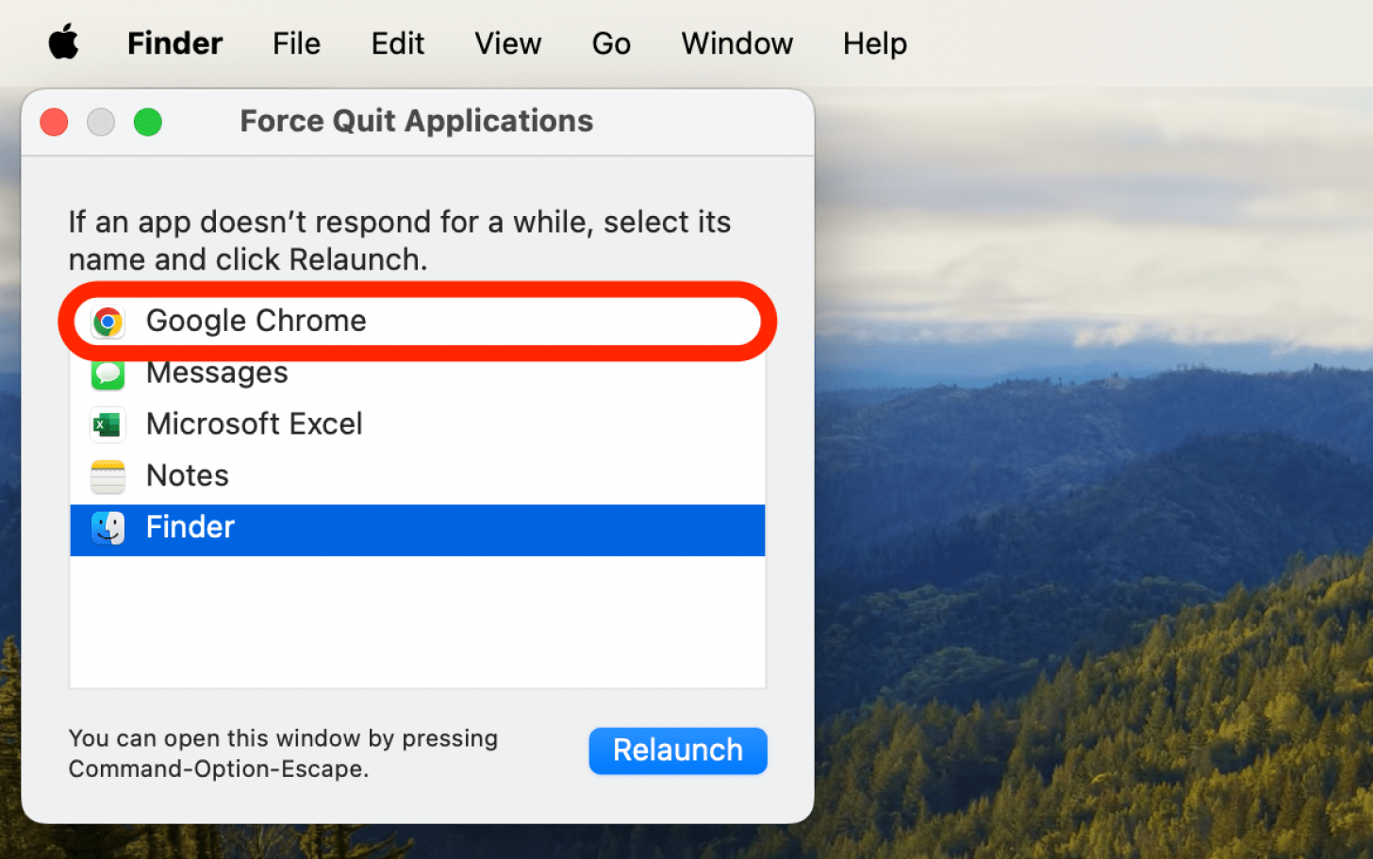Viewport: 1373px width, 859px height.
Task: Open the File menu
Action: (296, 43)
